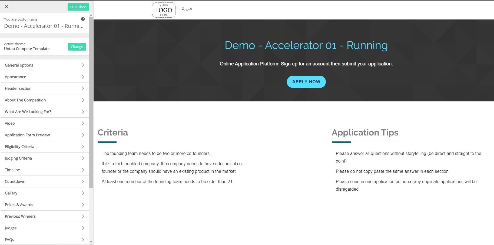Click the 'without storytelling' tip text

[409, 157]
